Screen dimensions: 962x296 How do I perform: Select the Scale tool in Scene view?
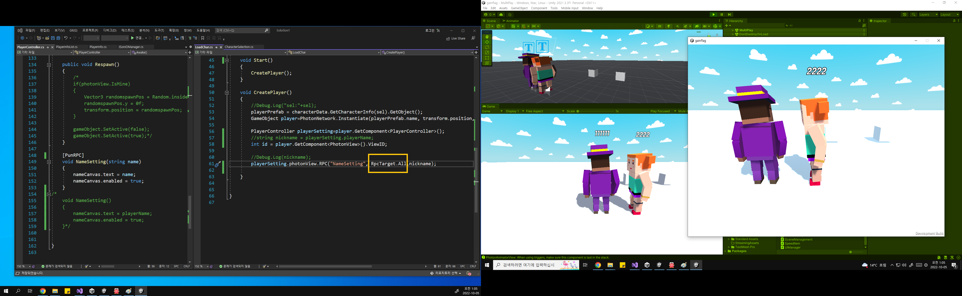(x=487, y=52)
